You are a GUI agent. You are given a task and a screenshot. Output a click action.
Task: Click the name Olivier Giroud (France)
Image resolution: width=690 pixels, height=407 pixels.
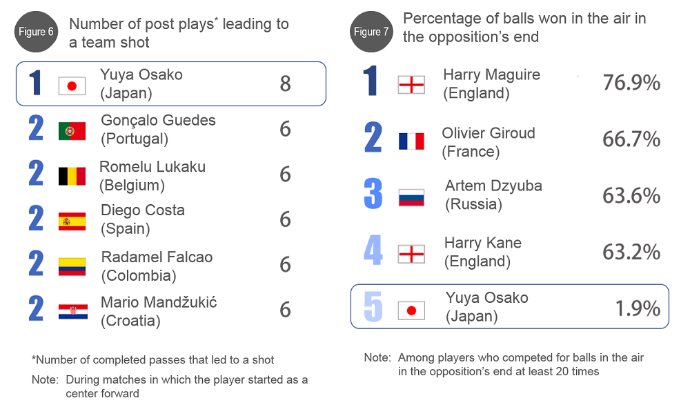489,142
